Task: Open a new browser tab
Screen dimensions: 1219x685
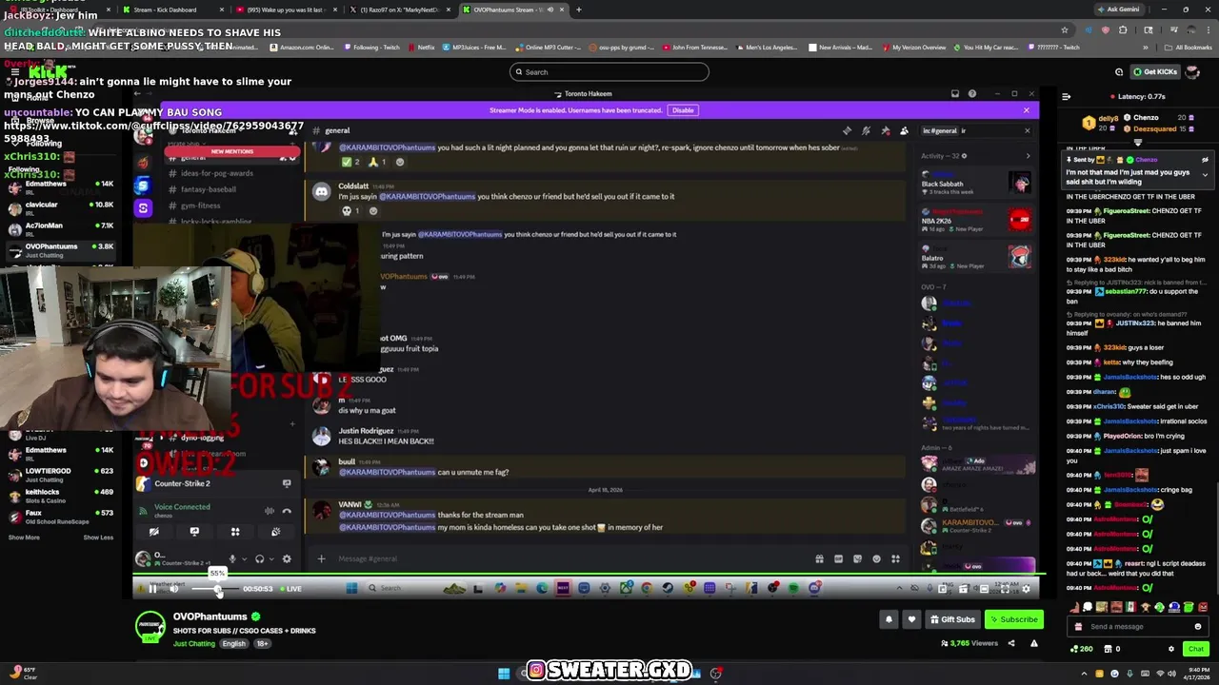Action: click(579, 10)
